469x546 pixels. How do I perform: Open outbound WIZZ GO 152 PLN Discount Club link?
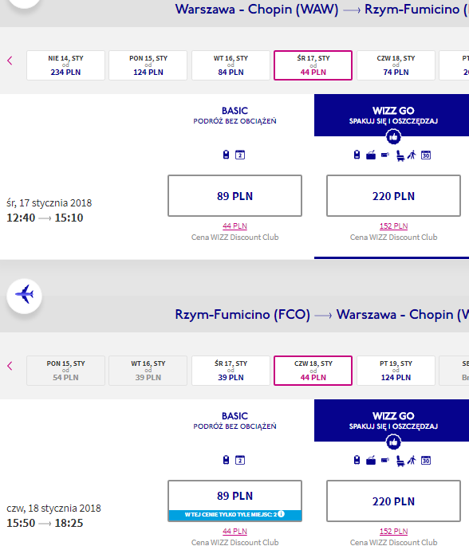click(x=393, y=226)
